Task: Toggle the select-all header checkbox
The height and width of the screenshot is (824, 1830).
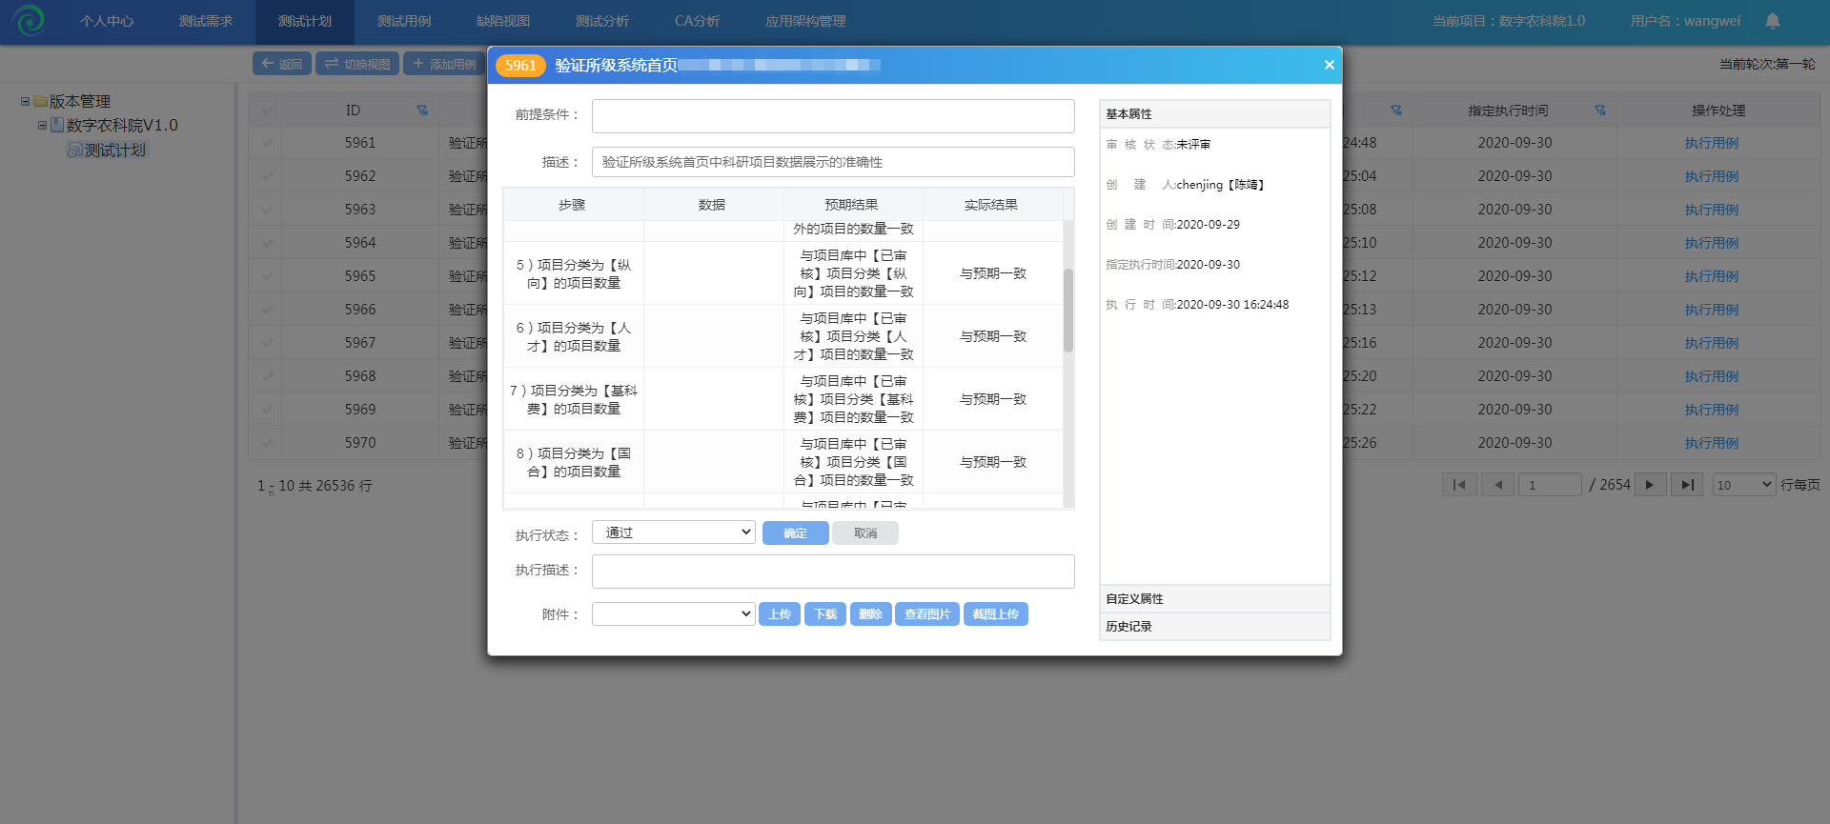Action: tap(267, 111)
